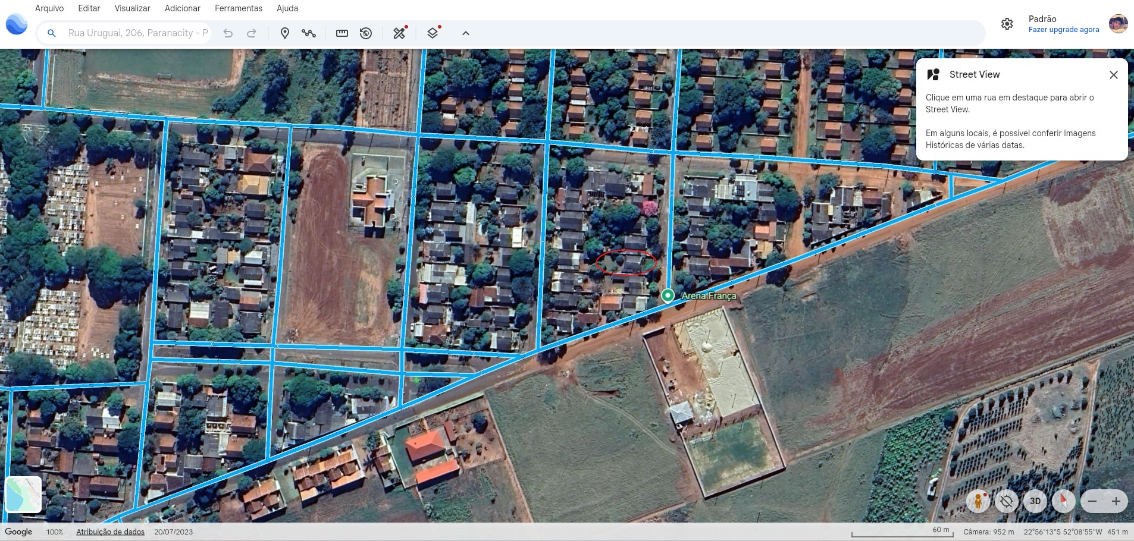
Task: Click the undo arrow
Action: [x=228, y=33]
